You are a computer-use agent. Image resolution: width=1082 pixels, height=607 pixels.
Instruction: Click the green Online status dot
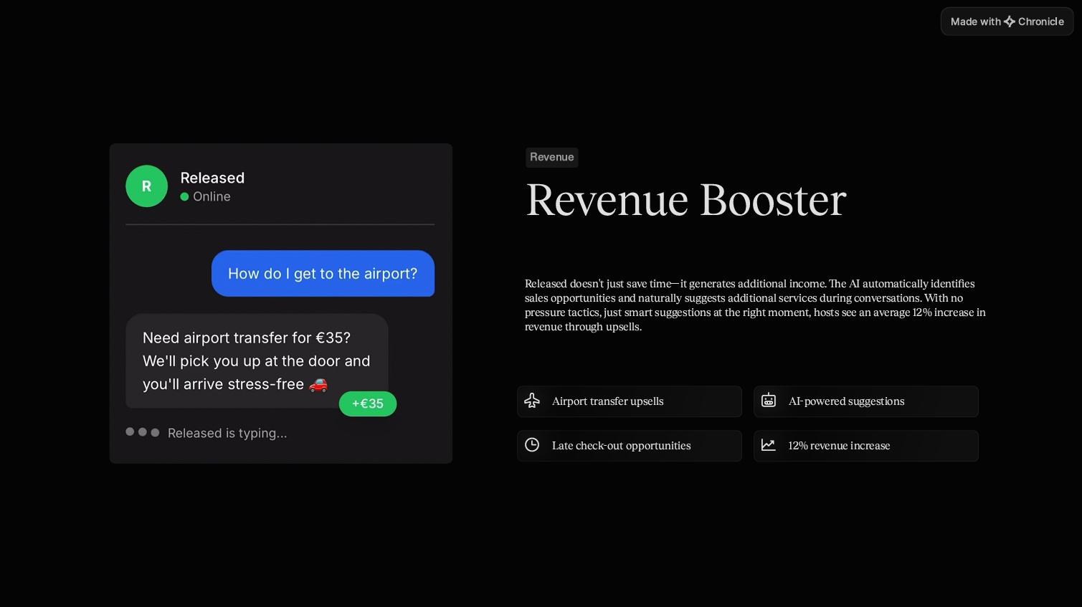coord(184,196)
